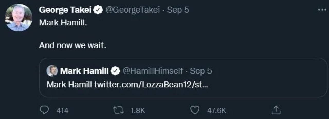Viewport: 329px width, 119px height.
Task: Open the @GeorgeTakei handle link
Action: [133, 10]
